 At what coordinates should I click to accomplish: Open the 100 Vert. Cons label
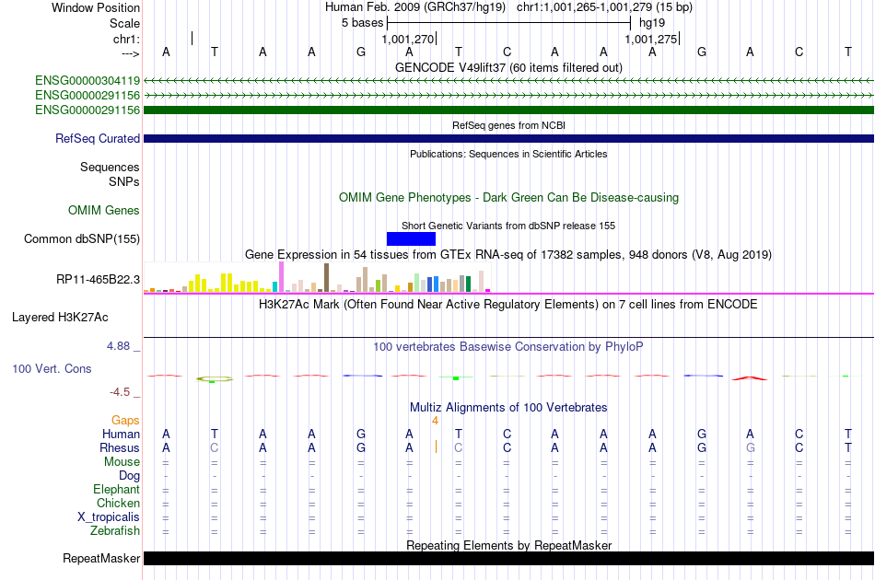[x=52, y=368]
